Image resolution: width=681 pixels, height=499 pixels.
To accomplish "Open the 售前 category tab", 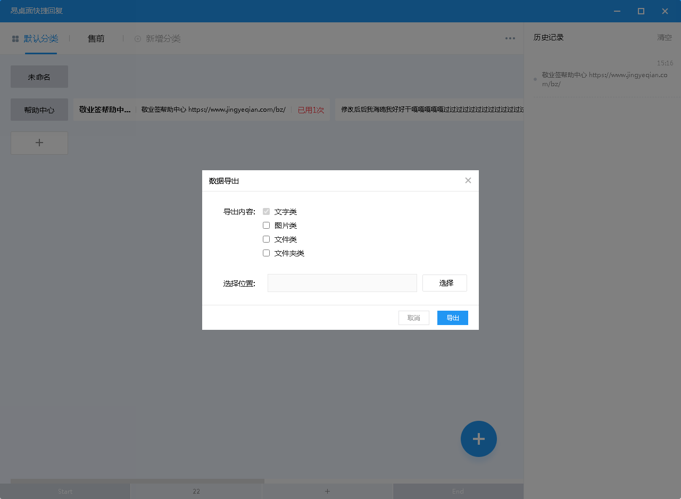I will click(x=96, y=38).
